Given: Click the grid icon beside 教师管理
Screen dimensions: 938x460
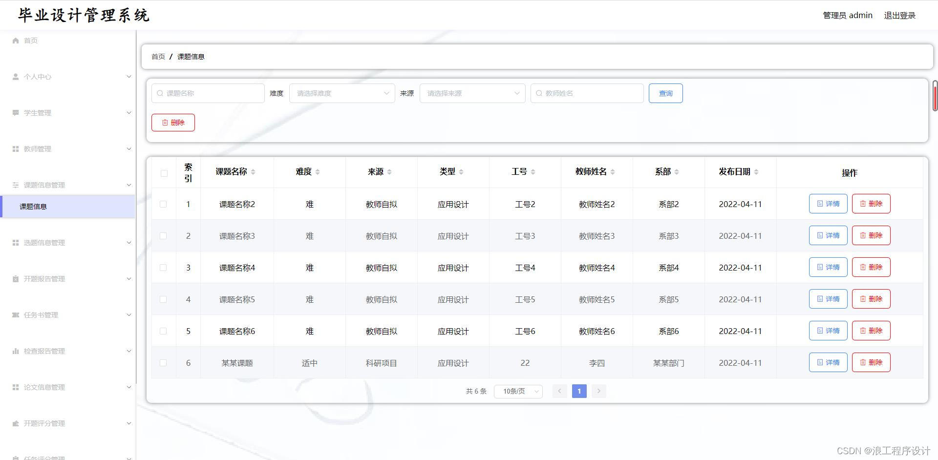Looking at the screenshot, I should click(16, 149).
